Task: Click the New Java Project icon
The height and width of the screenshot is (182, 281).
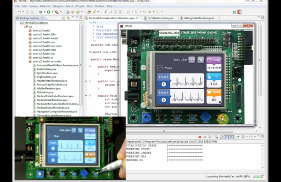Action: (x=68, y=12)
